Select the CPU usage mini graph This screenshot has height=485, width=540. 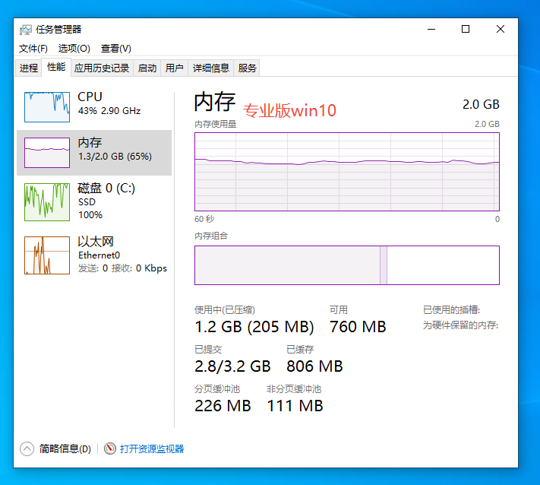pyautogui.click(x=47, y=107)
